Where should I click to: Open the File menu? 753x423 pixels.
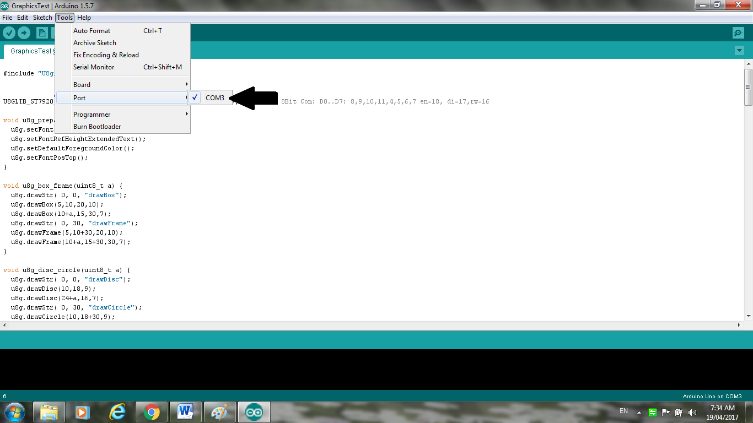[7, 18]
